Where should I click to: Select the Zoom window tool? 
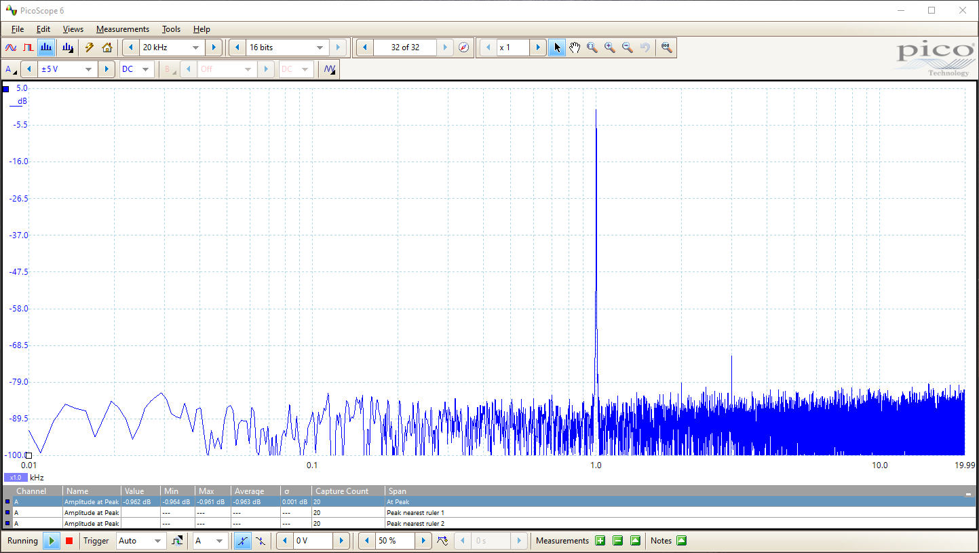(x=592, y=47)
